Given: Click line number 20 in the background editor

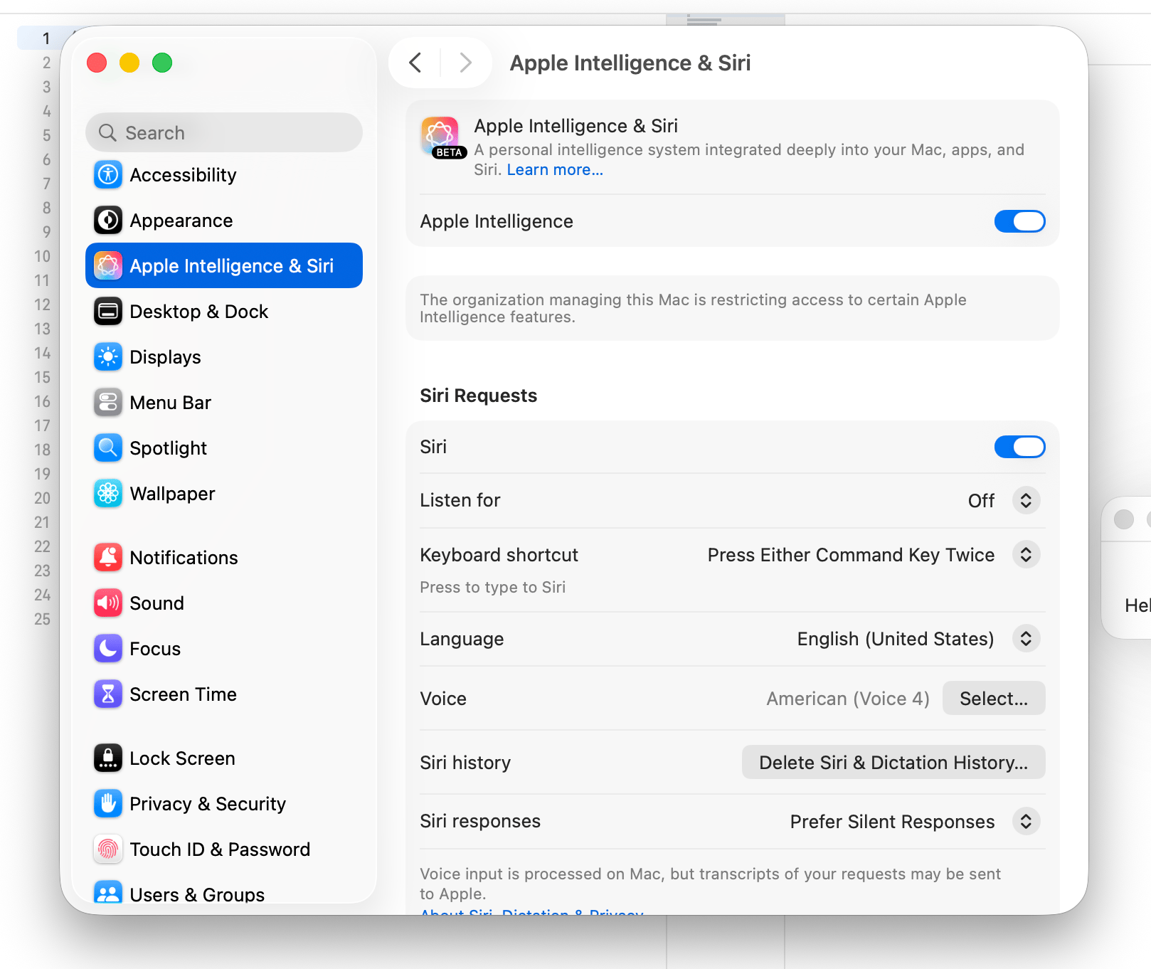Looking at the screenshot, I should 43,498.
